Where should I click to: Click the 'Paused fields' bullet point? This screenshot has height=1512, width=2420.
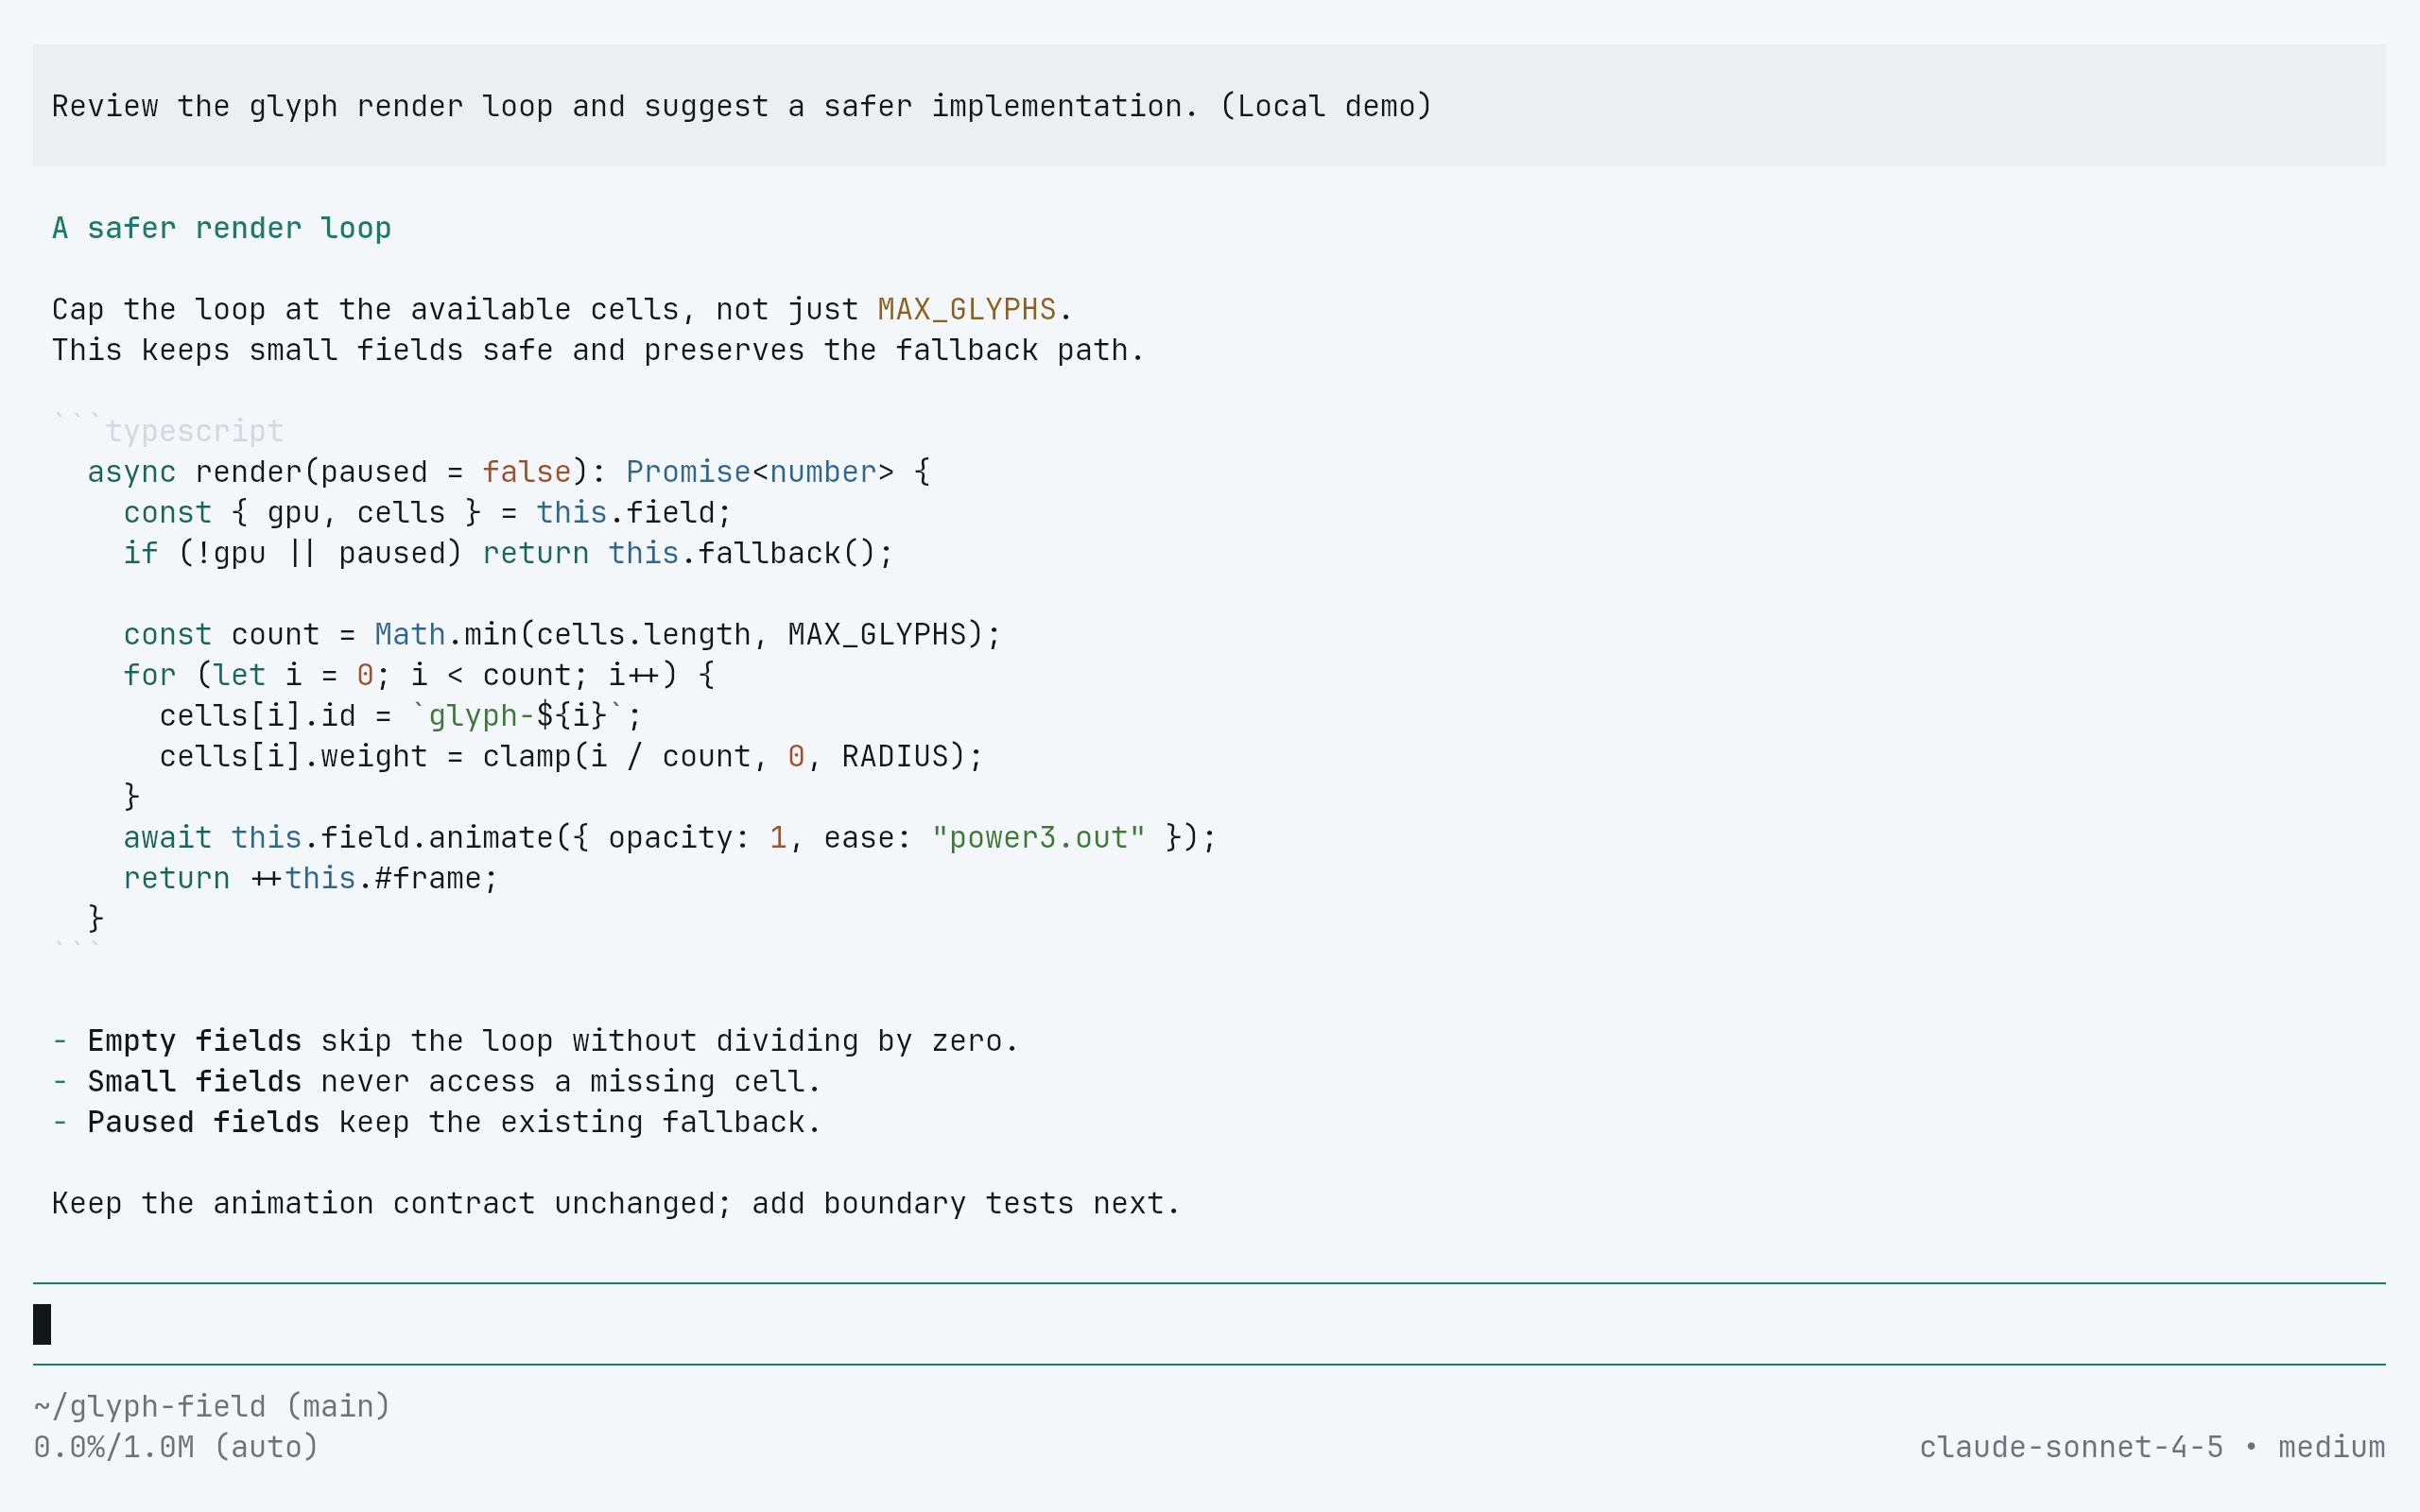(436, 1122)
